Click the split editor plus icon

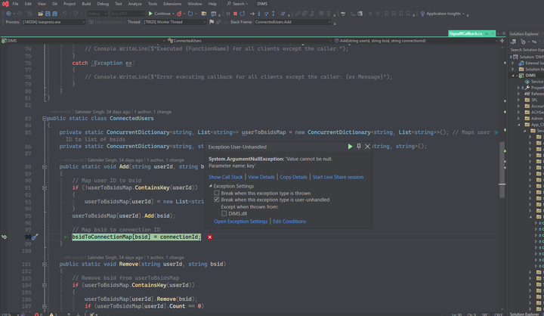coord(502,41)
